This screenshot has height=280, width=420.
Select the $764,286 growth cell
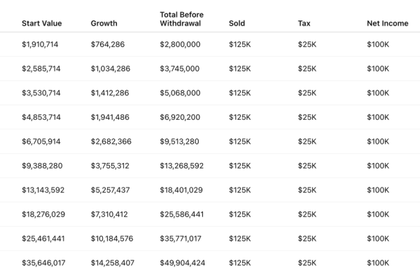(108, 44)
